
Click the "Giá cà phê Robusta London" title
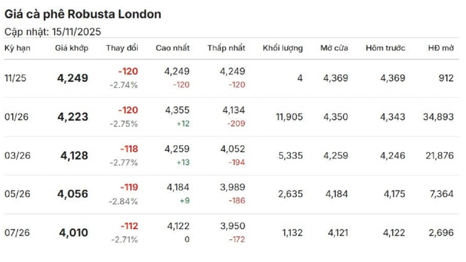[x=83, y=14]
